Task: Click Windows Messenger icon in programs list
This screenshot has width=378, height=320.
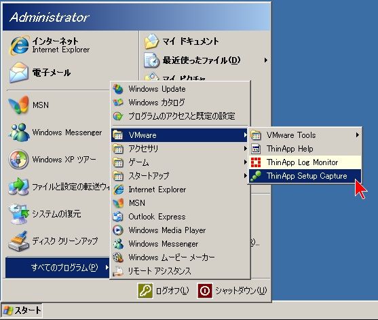Action: [118, 244]
